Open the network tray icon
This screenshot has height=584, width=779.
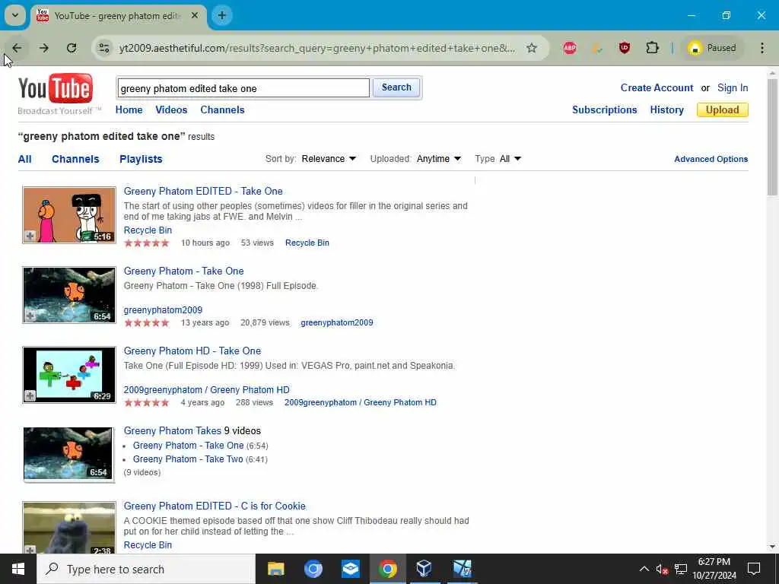[x=681, y=569]
